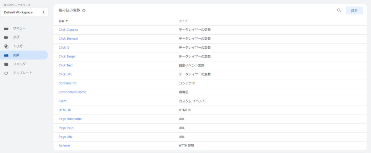Click the help icon beside 組み込み変数
The image size is (371, 153).
coord(84,11)
